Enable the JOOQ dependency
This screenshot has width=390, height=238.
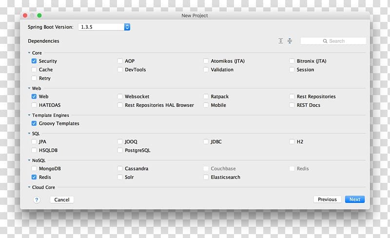click(x=120, y=141)
